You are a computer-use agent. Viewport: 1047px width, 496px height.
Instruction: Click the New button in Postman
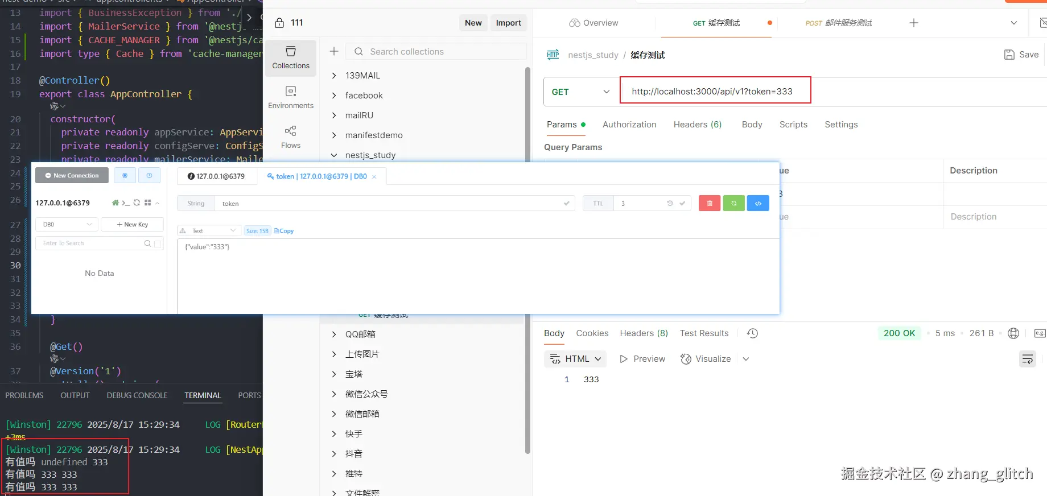pos(473,23)
